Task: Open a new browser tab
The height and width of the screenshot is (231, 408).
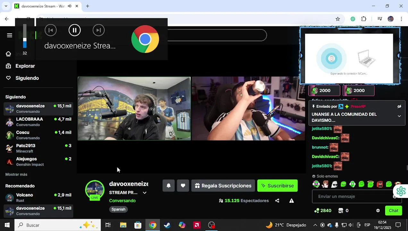Action: [x=87, y=6]
